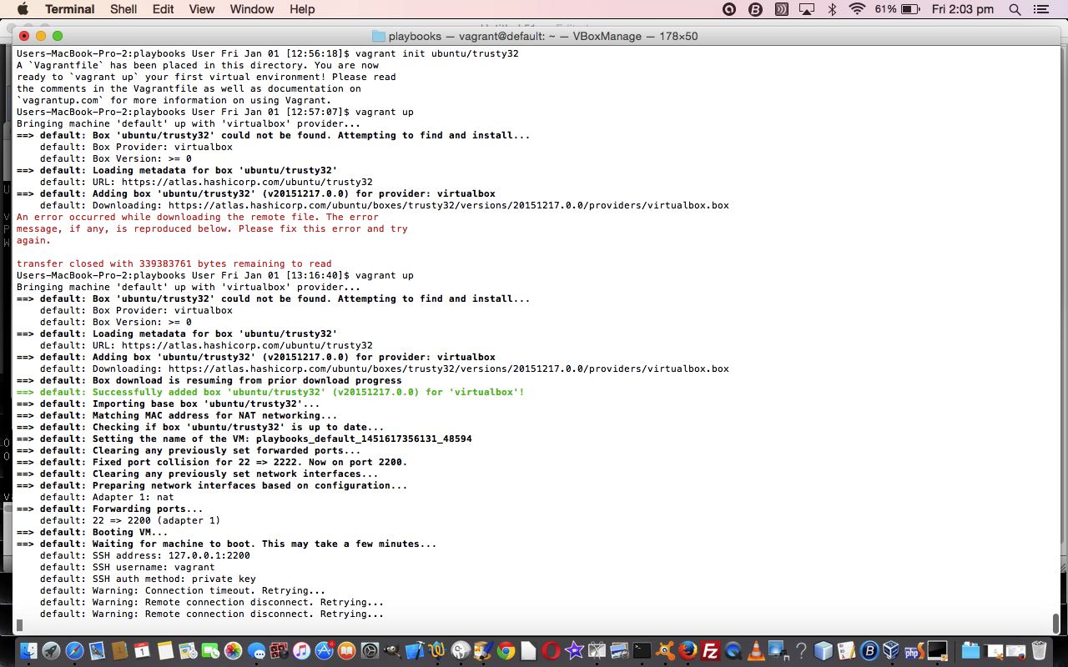Click the 'transfer closed with 339383761 bytes' error line

pyautogui.click(x=174, y=263)
